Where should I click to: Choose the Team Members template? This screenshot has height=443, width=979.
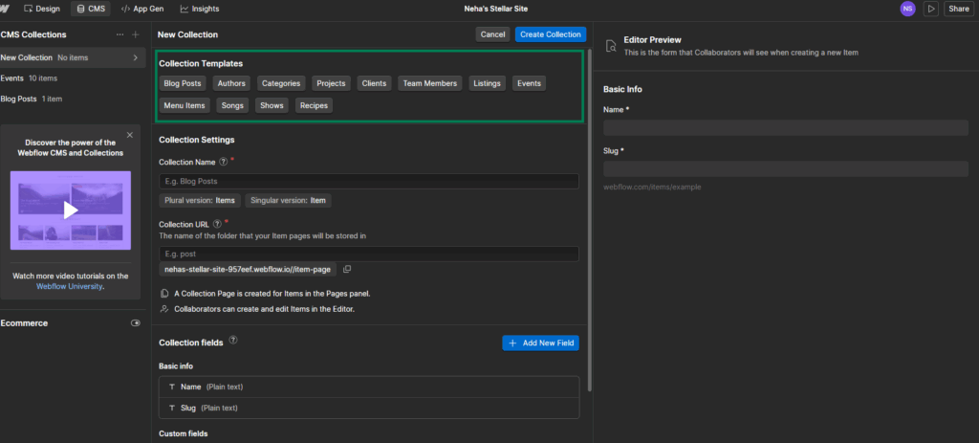(x=430, y=83)
